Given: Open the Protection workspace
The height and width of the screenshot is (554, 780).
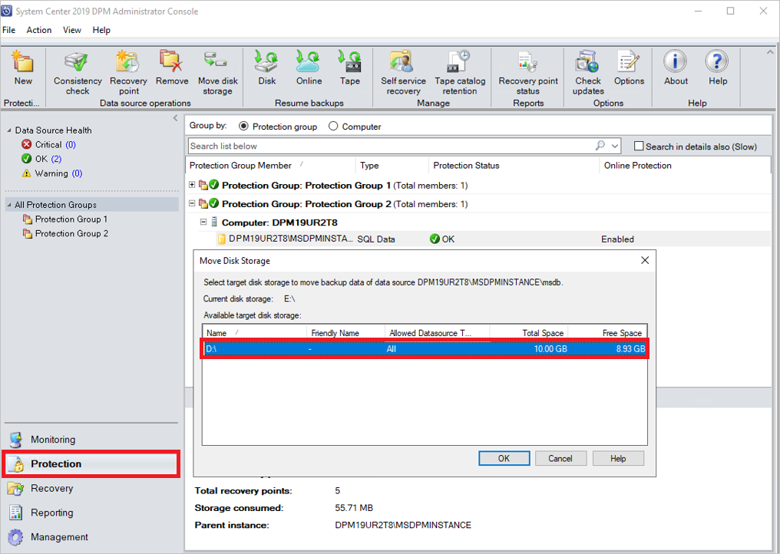Looking at the screenshot, I should pos(91,464).
